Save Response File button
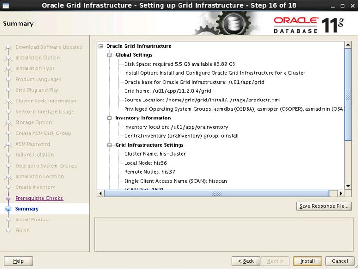Viewport: 358px width, 269px height. coord(324,206)
